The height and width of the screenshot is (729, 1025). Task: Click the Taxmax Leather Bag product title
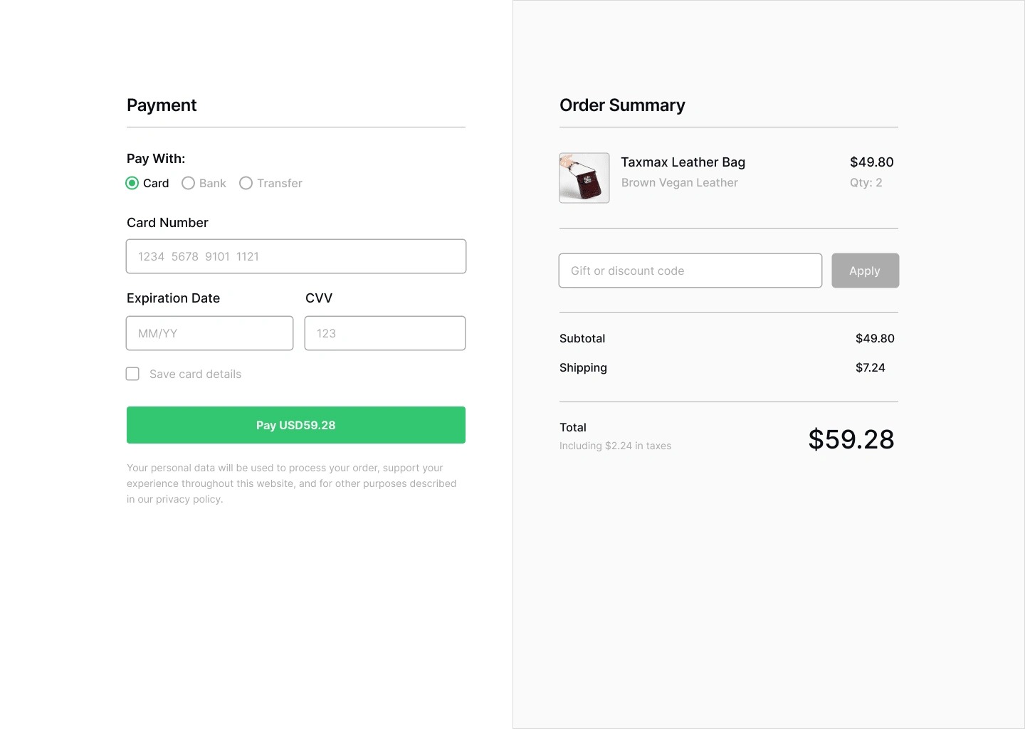coord(683,162)
